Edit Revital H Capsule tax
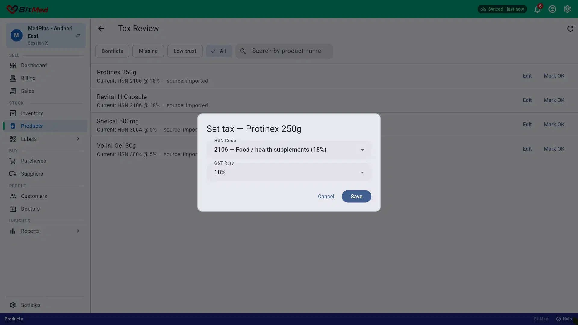 527,100
